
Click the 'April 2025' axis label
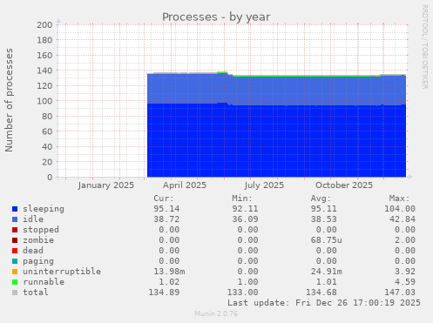(185, 185)
